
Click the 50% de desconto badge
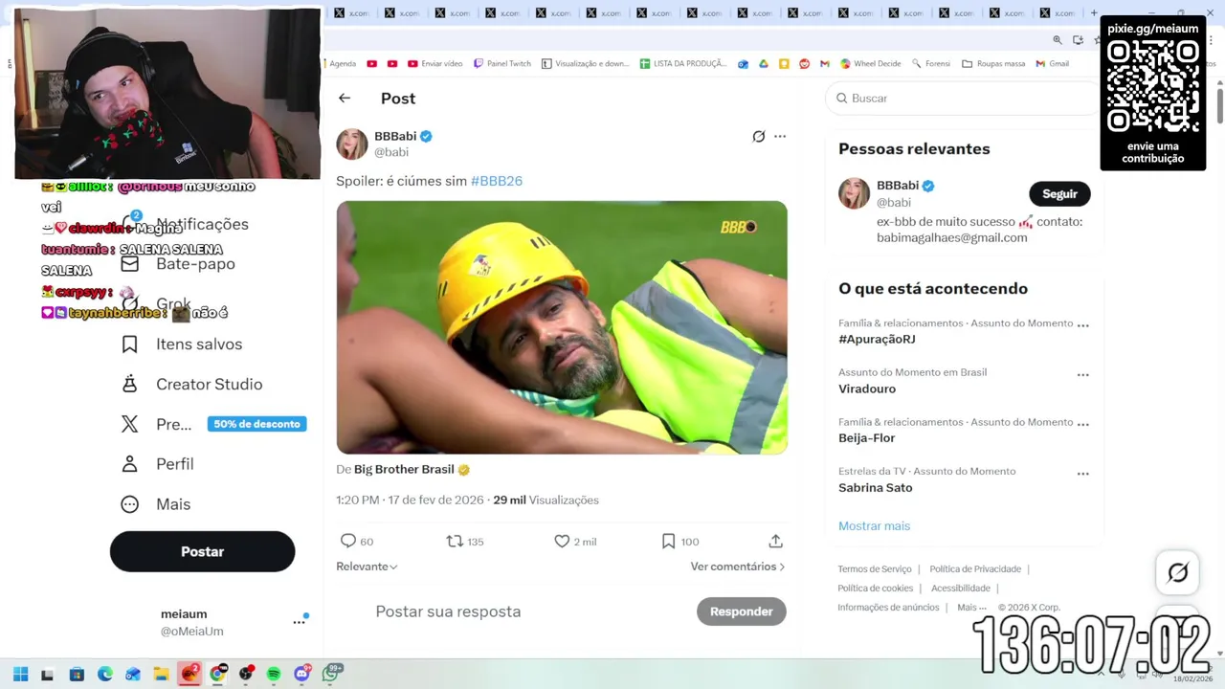point(256,424)
